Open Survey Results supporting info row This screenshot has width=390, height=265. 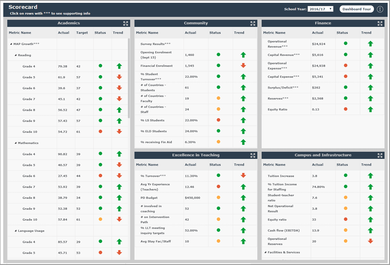(196, 44)
